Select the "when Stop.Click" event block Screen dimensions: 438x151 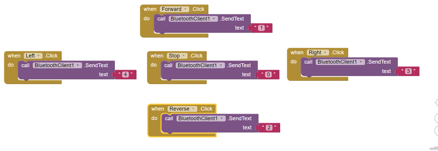pos(157,56)
